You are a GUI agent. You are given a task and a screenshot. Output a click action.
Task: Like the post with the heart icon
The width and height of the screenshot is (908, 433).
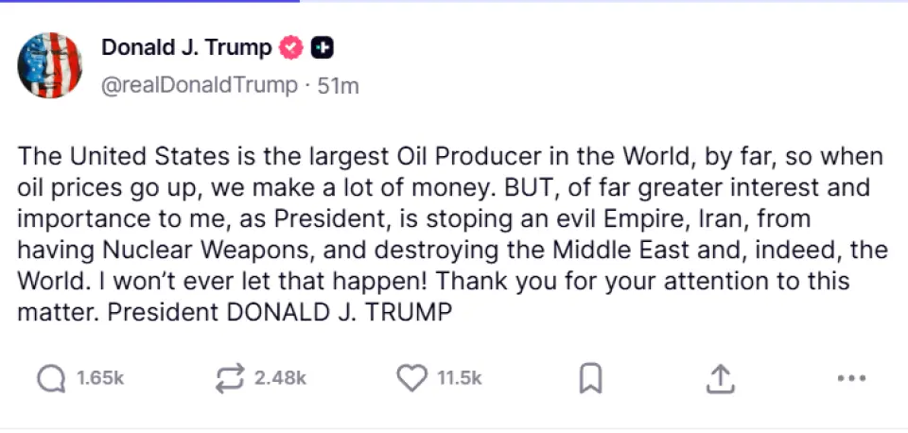point(411,378)
